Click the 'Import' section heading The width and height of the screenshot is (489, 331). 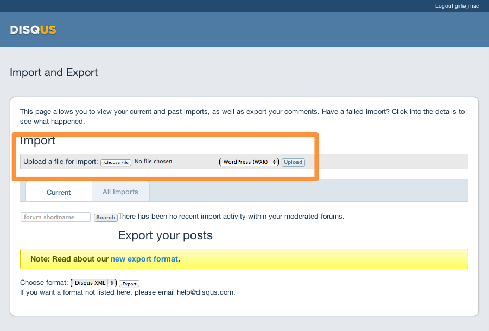point(37,141)
